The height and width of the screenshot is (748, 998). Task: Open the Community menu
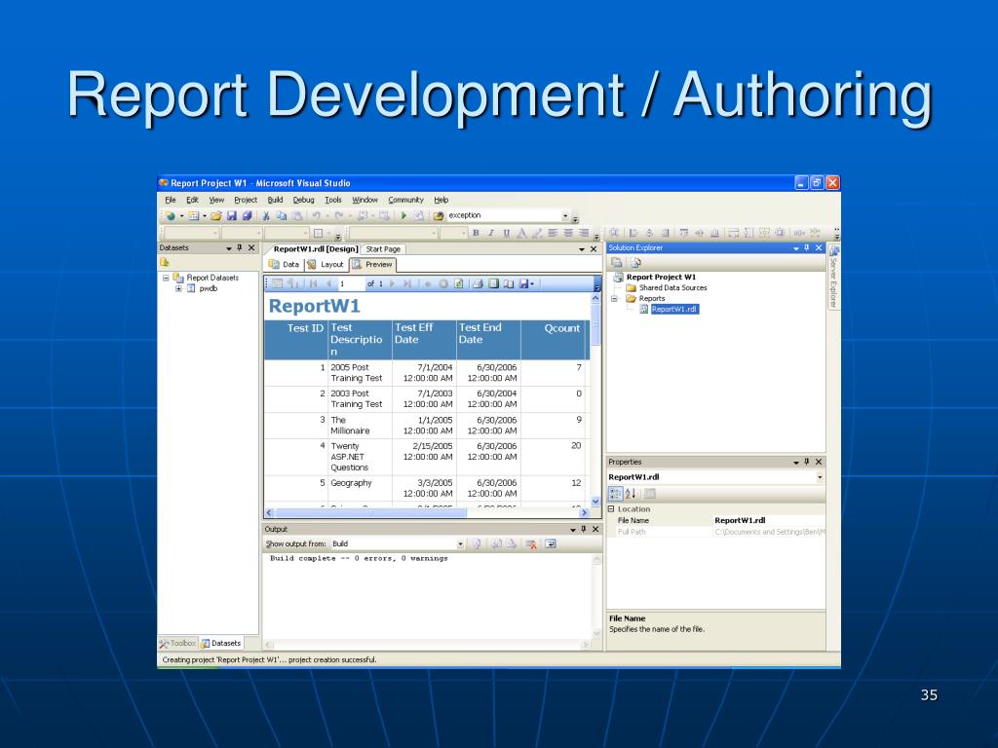(405, 200)
